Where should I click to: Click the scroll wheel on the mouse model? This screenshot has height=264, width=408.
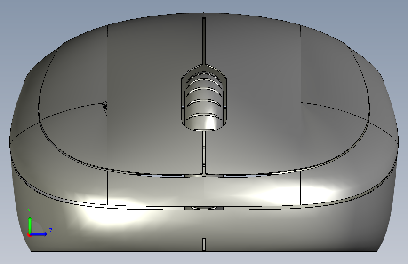pyautogui.click(x=204, y=101)
